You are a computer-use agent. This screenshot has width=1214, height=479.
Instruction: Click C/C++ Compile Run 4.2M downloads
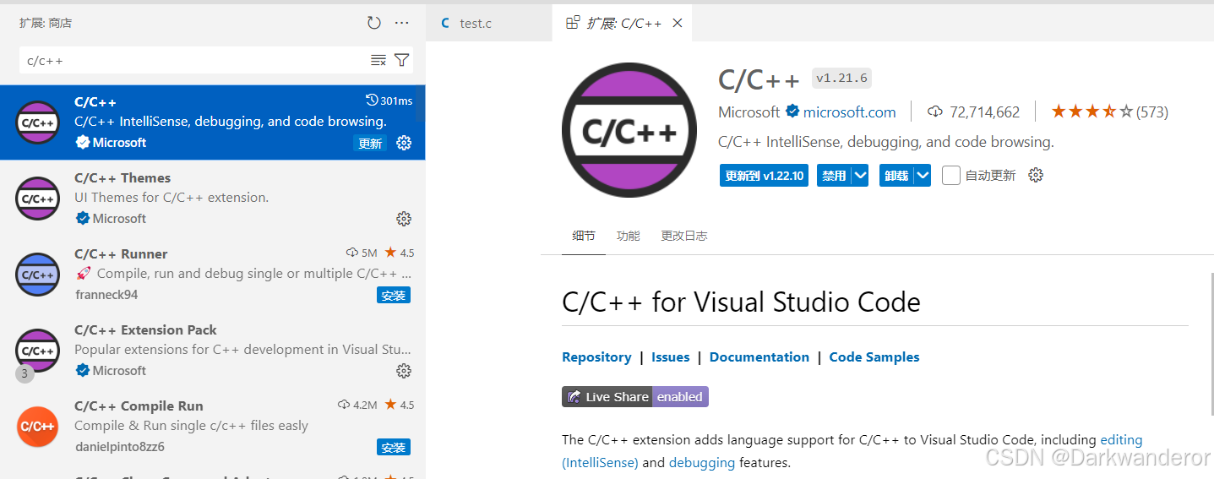(x=357, y=405)
